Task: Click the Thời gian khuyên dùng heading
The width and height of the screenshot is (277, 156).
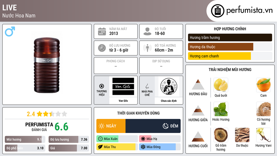Action: click(x=138, y=113)
